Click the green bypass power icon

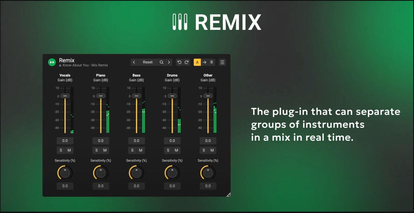tap(52, 62)
